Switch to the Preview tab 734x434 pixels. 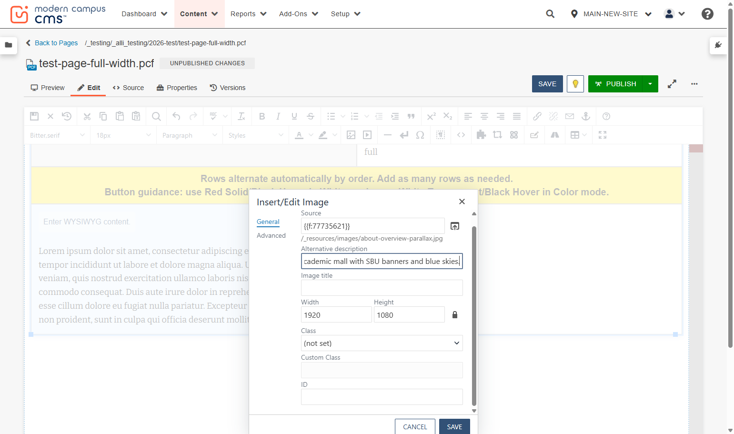point(48,88)
